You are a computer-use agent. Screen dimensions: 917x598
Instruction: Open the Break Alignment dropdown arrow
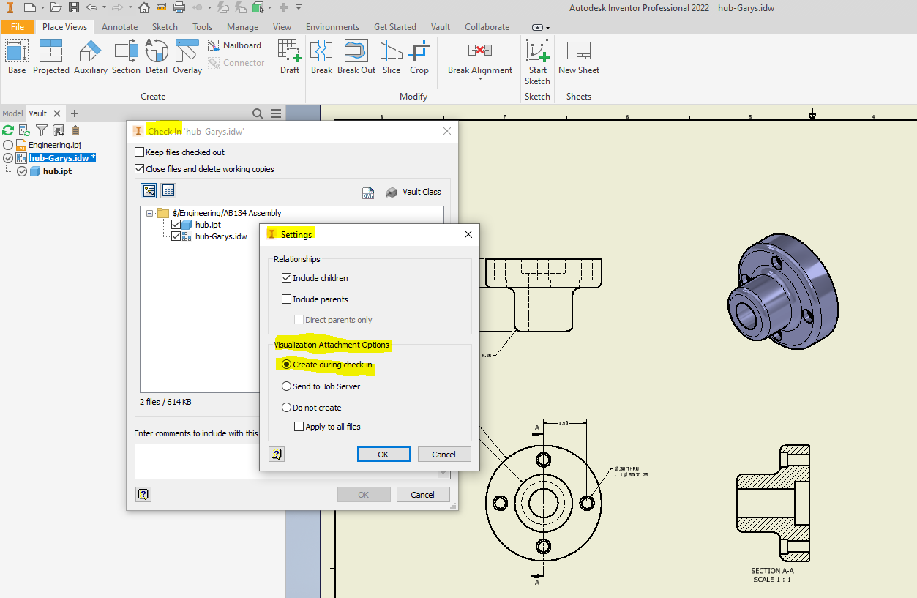[480, 79]
